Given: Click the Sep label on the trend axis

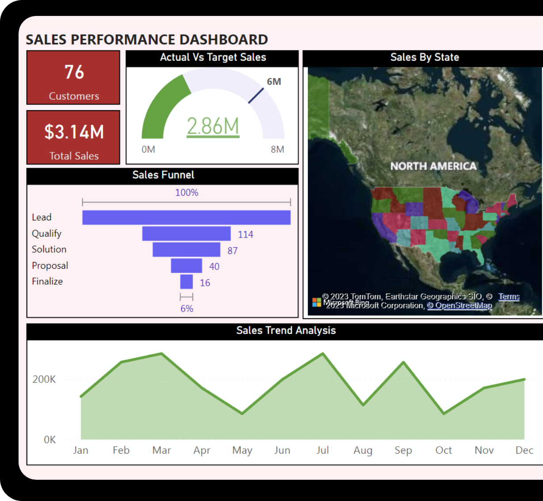Looking at the screenshot, I should (x=403, y=451).
